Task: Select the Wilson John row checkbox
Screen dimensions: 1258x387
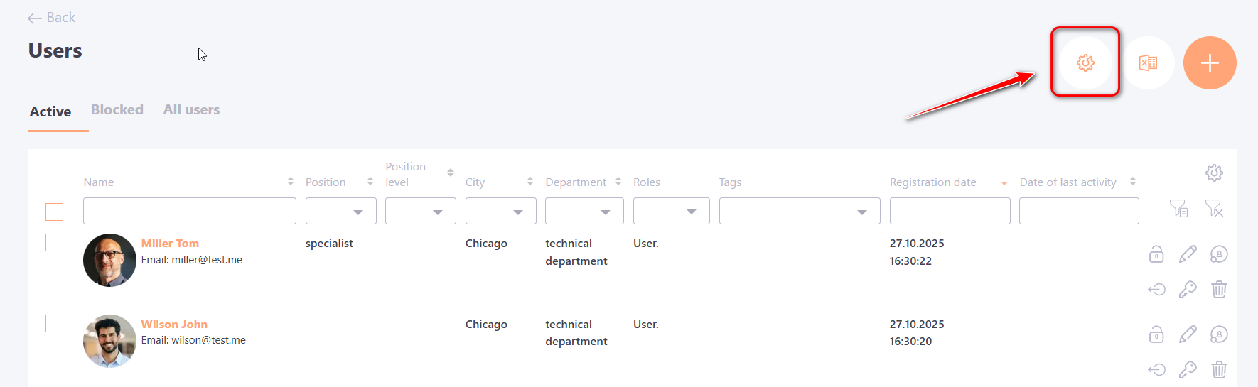Action: 55,324
